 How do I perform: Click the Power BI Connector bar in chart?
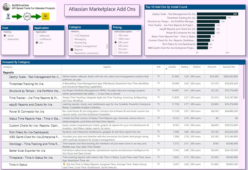[x=206, y=33]
